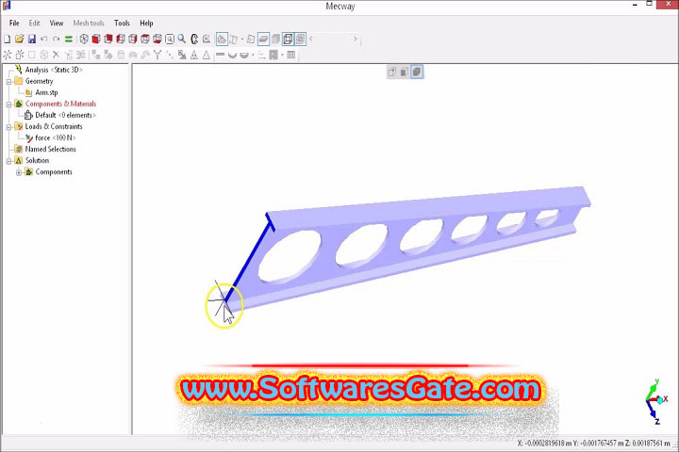The image size is (679, 452).
Task: Click the plain triangle icon in second toolbar
Action: pos(207,55)
